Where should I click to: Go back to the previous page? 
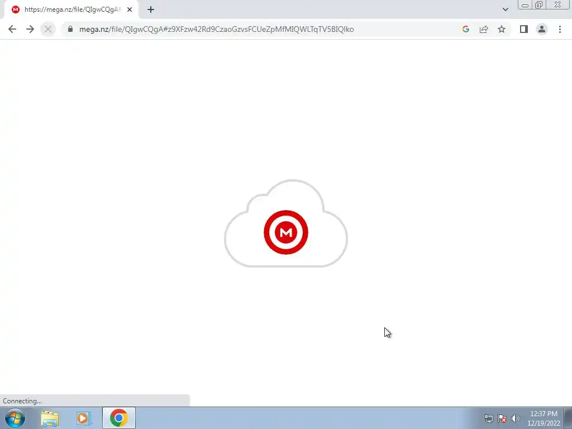tap(12, 29)
